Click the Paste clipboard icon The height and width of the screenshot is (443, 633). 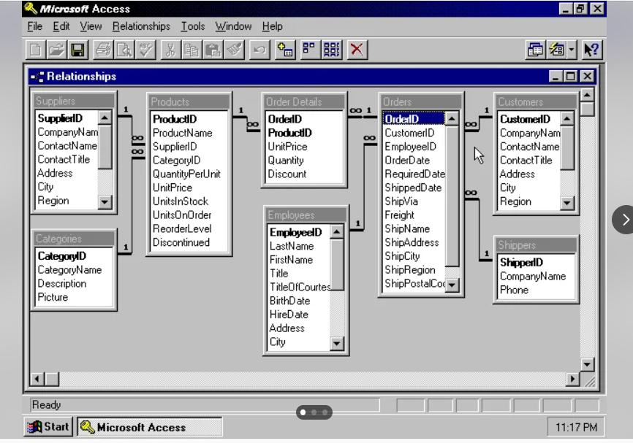213,50
